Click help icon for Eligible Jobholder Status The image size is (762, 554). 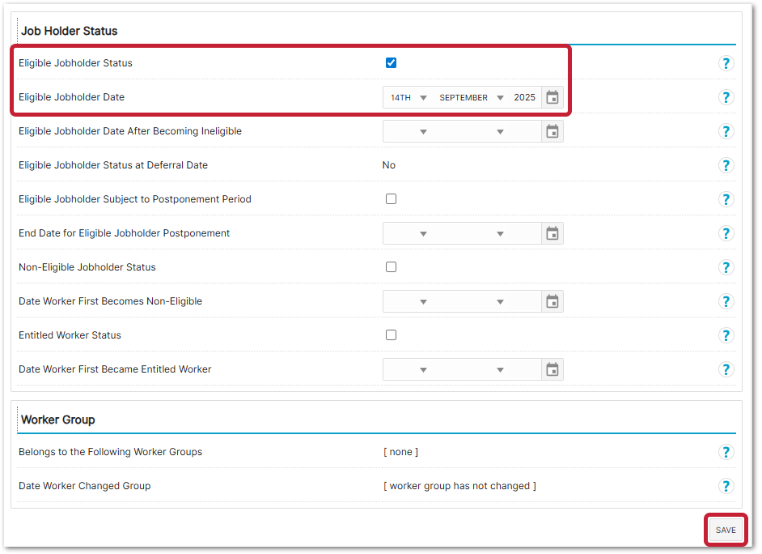726,63
